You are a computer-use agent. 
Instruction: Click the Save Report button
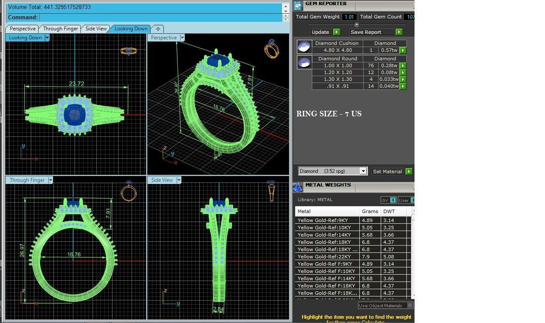pos(373,32)
